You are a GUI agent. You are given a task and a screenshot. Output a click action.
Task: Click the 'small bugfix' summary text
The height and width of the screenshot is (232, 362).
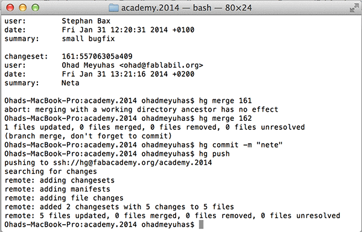[x=88, y=39]
